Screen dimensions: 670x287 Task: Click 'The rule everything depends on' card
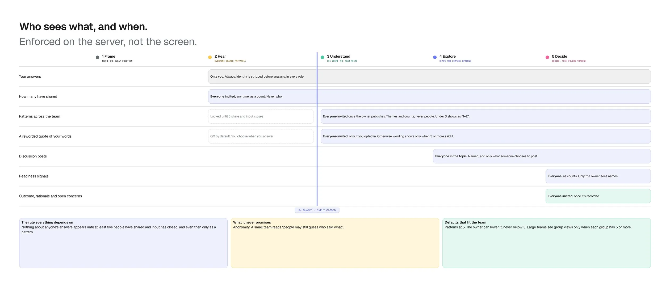click(x=123, y=243)
